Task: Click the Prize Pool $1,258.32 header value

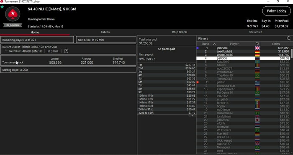Action: [281, 26]
